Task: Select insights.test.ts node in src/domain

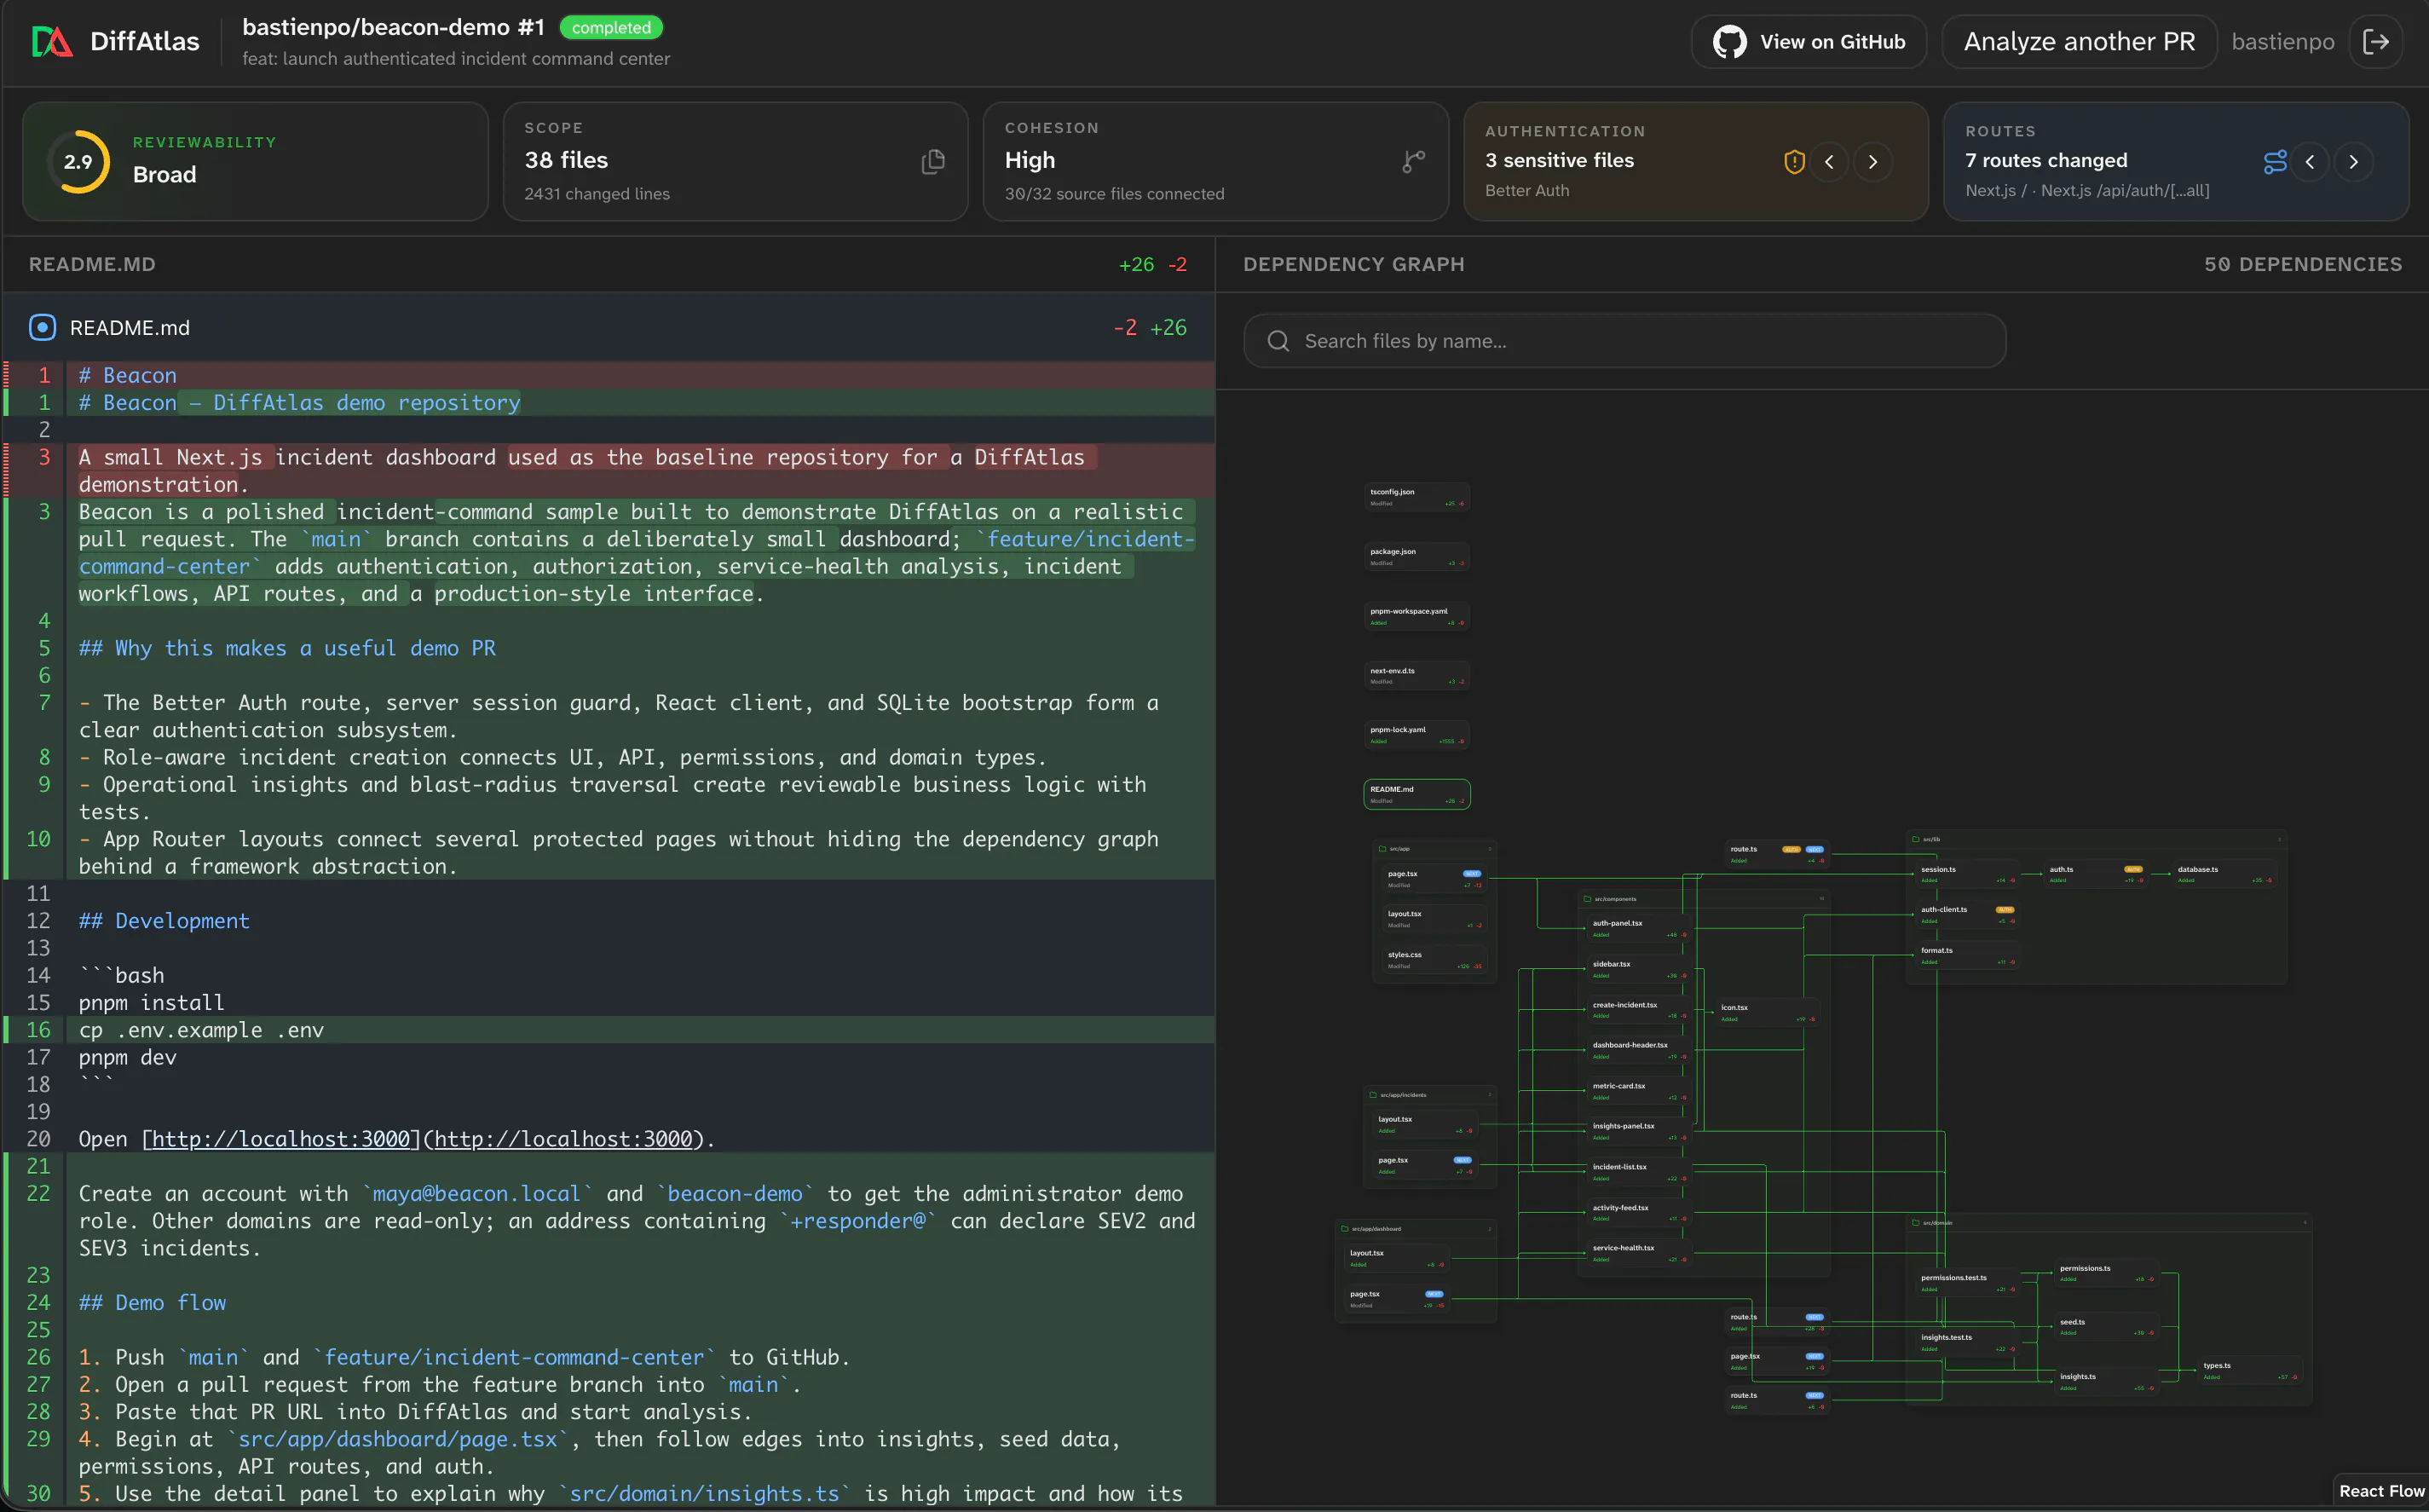Action: [x=1967, y=1343]
